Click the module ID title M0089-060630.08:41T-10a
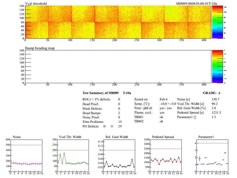Screen dimensions: 237x178 pos(197,3)
